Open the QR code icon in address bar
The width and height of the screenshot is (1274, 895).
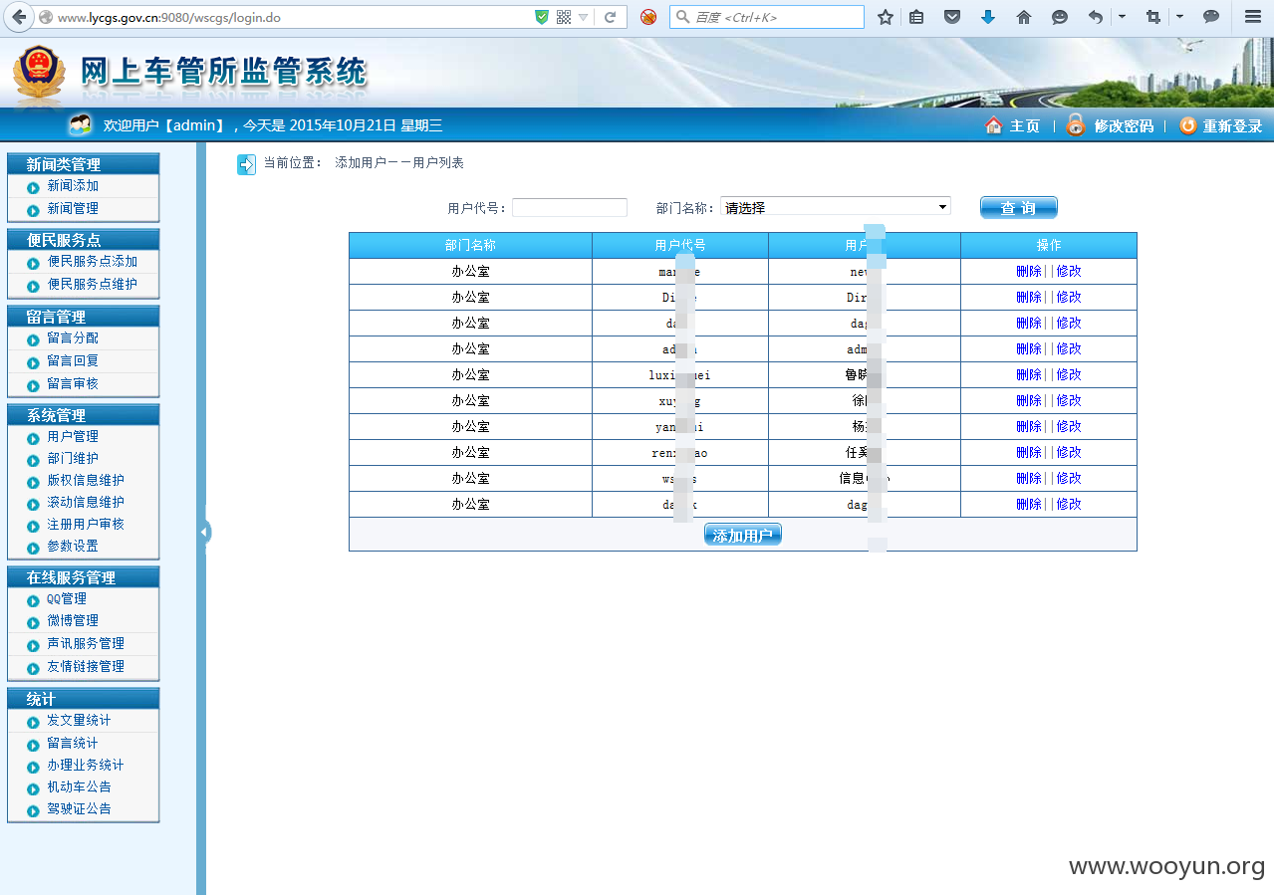pos(564,17)
